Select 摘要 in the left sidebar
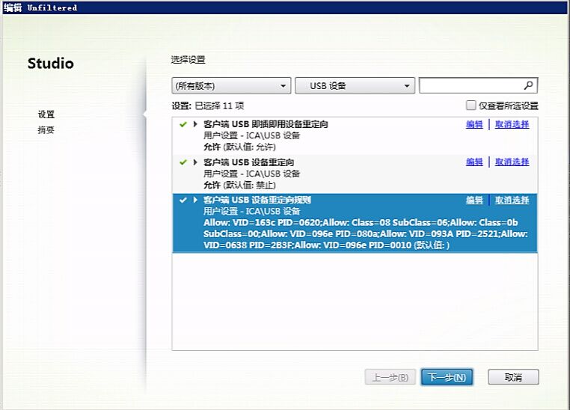This screenshot has width=570, height=410. [x=46, y=129]
